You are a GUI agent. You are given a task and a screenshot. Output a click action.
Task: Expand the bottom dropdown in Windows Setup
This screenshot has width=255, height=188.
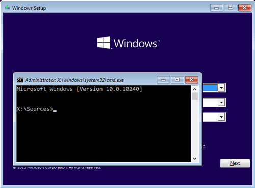pyautogui.click(x=221, y=117)
